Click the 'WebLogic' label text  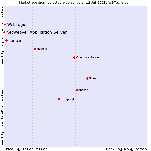tap(17, 25)
